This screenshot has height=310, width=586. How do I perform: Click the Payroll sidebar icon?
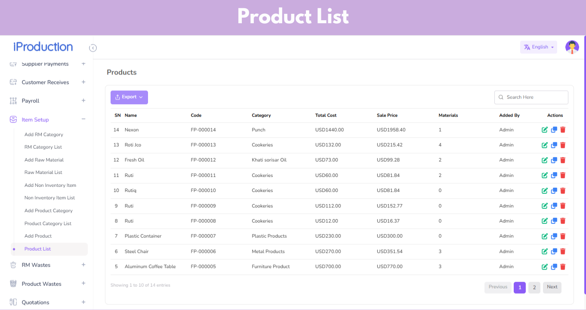[13, 101]
